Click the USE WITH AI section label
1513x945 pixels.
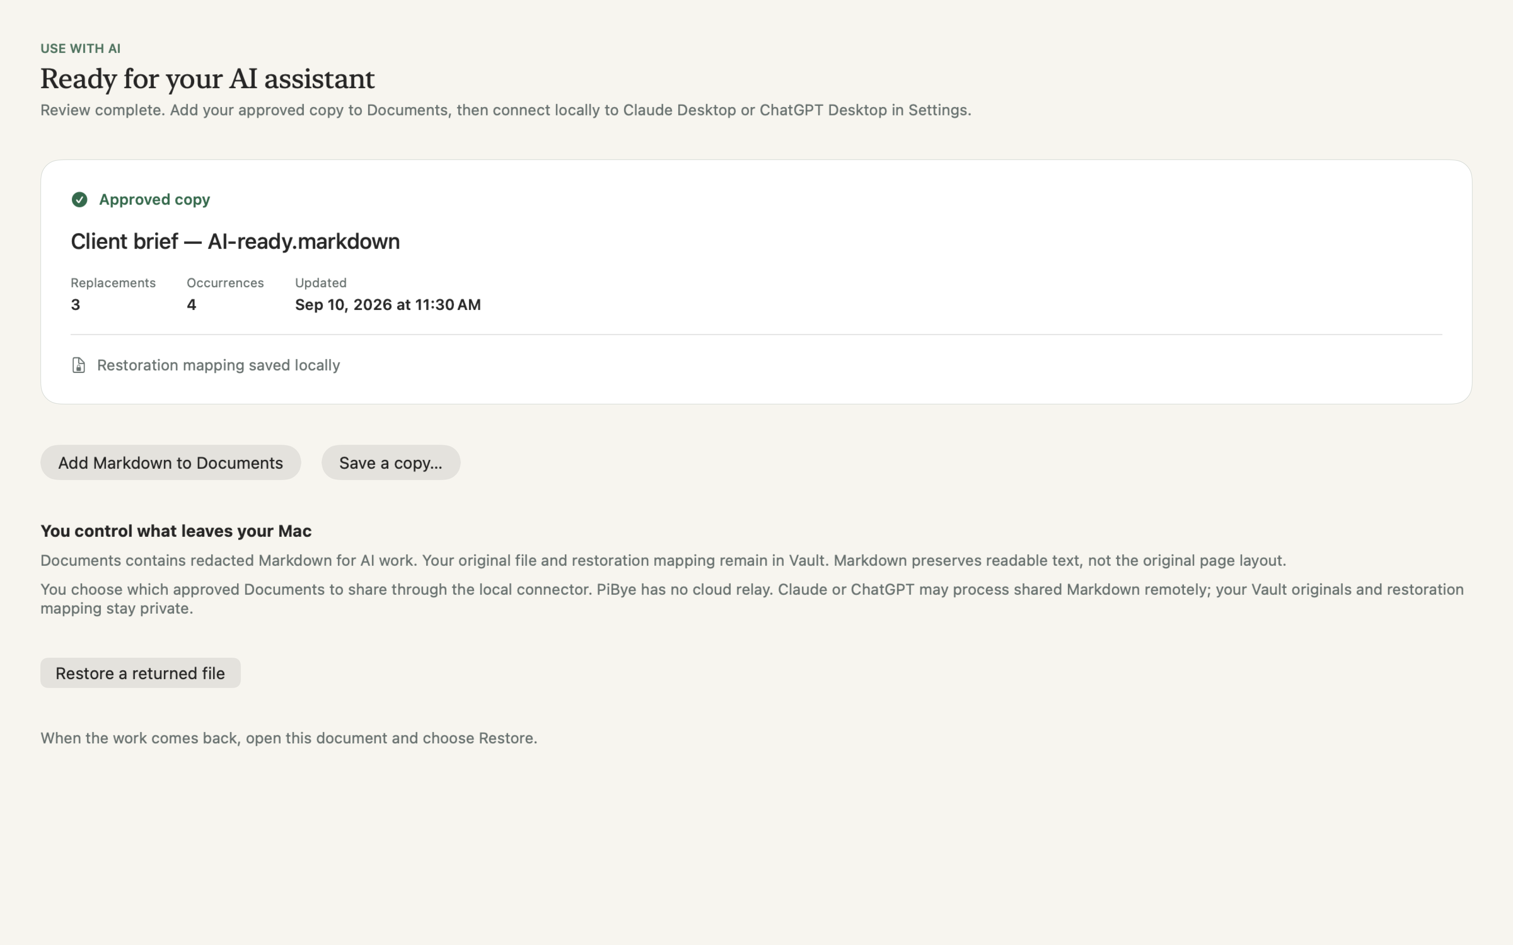pos(81,49)
